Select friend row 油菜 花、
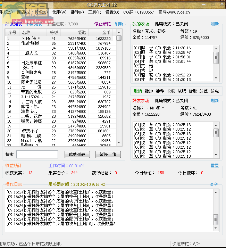The height and width of the screenshot is (248, 226). click(61, 111)
